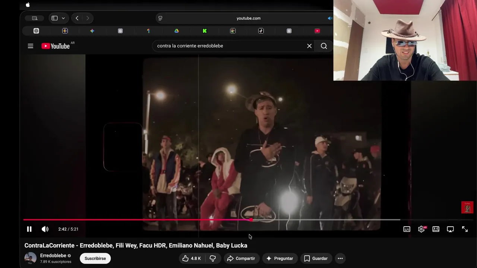Mute the video with the speaker icon
477x268 pixels.
(45, 229)
